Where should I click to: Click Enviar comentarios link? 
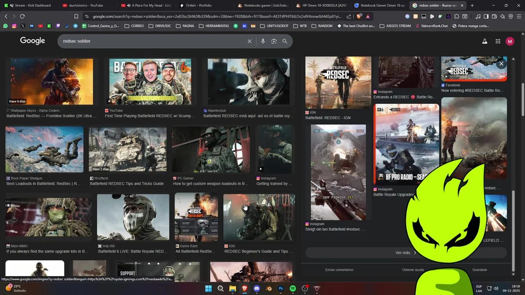pos(339,270)
